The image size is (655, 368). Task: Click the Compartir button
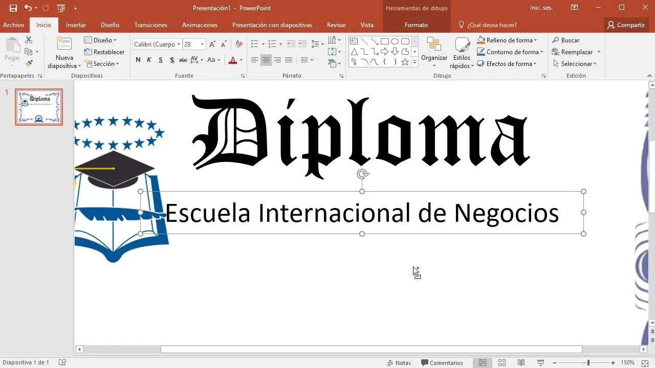click(626, 25)
